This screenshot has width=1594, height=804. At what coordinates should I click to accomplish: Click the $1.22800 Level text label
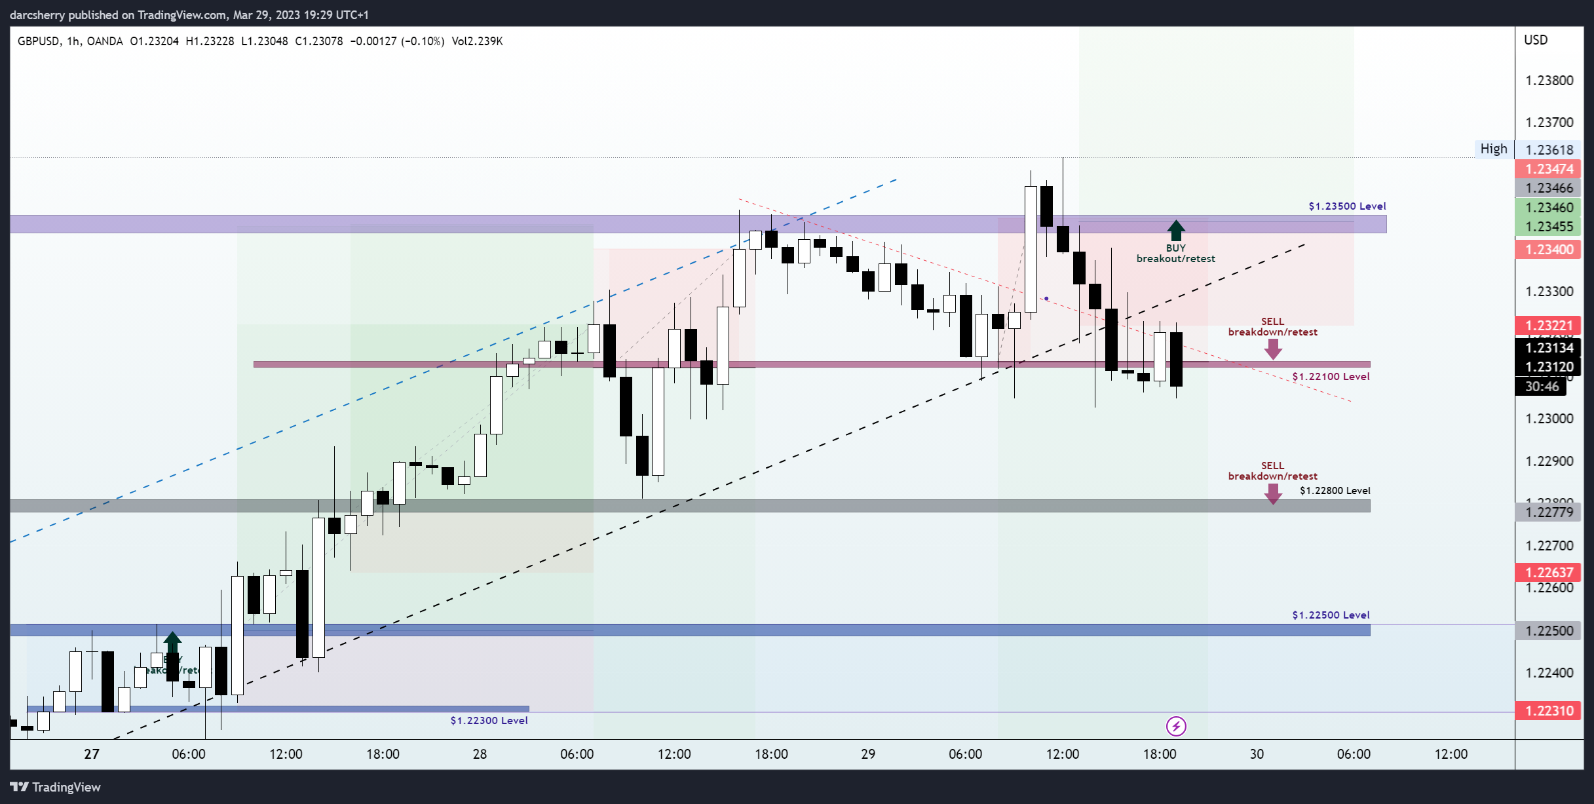click(x=1335, y=490)
